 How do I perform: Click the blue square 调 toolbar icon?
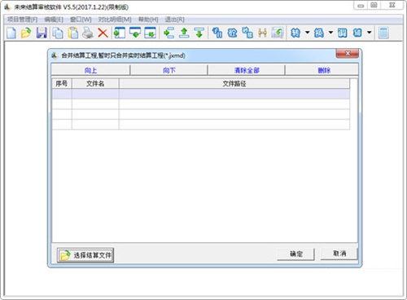pyautogui.click(x=342, y=33)
